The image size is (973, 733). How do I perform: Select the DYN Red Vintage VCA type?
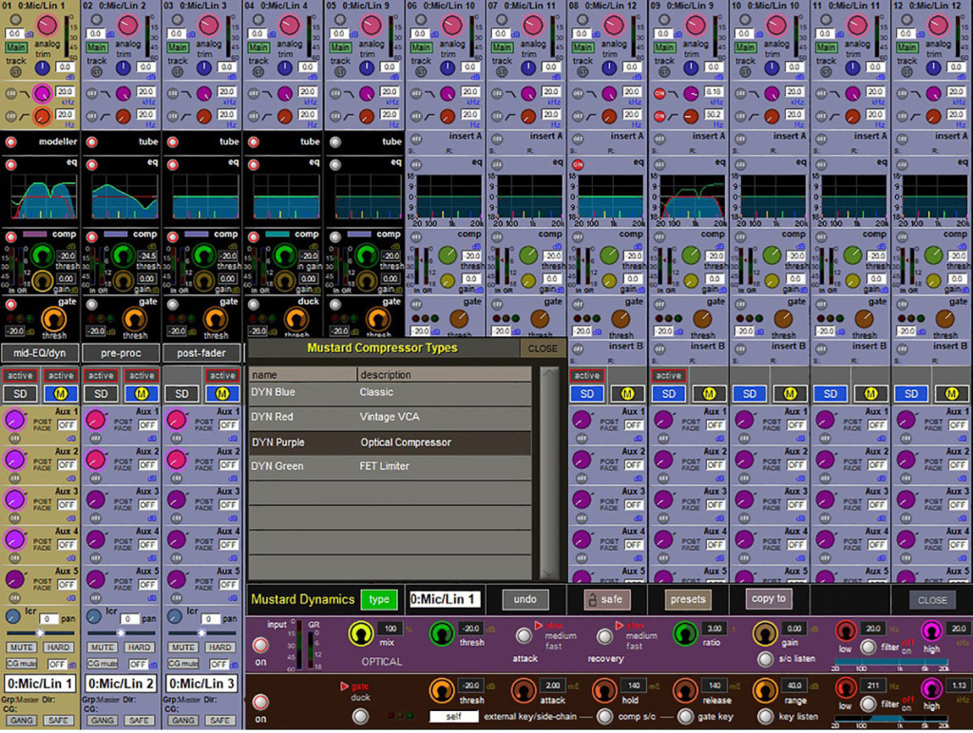point(390,418)
